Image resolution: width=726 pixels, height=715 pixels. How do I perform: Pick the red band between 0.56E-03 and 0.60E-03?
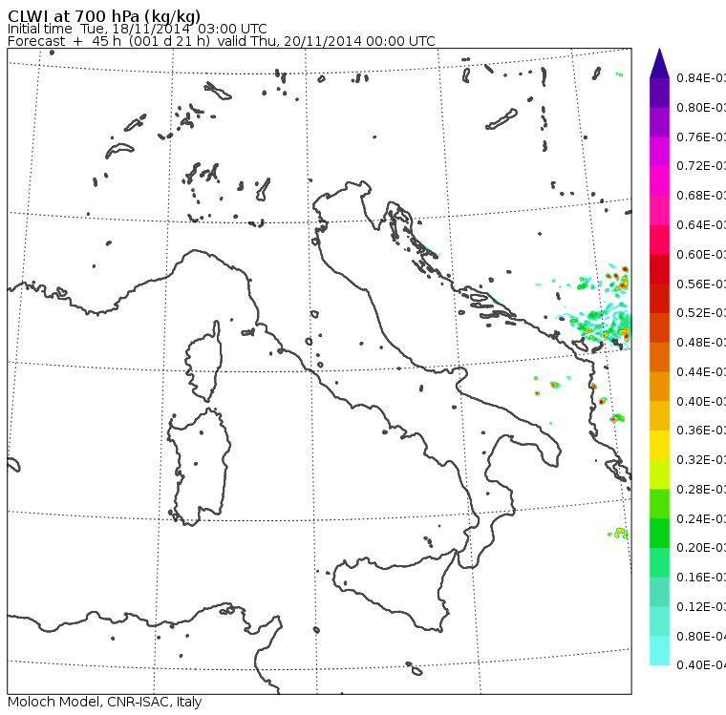(x=659, y=269)
